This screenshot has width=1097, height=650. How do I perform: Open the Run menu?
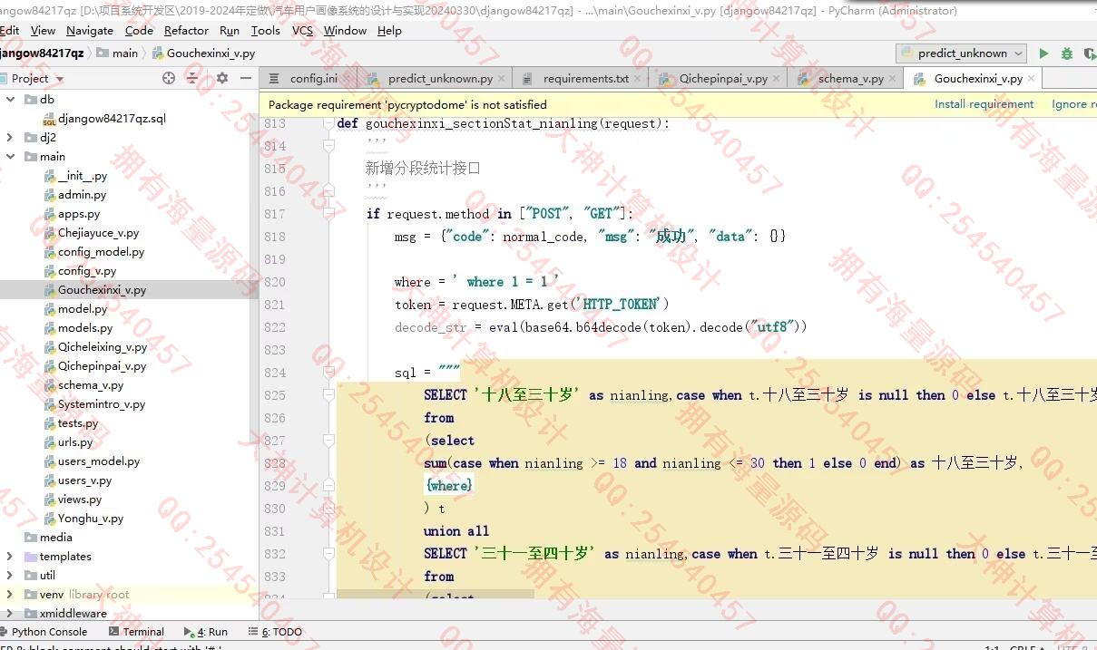pos(230,30)
